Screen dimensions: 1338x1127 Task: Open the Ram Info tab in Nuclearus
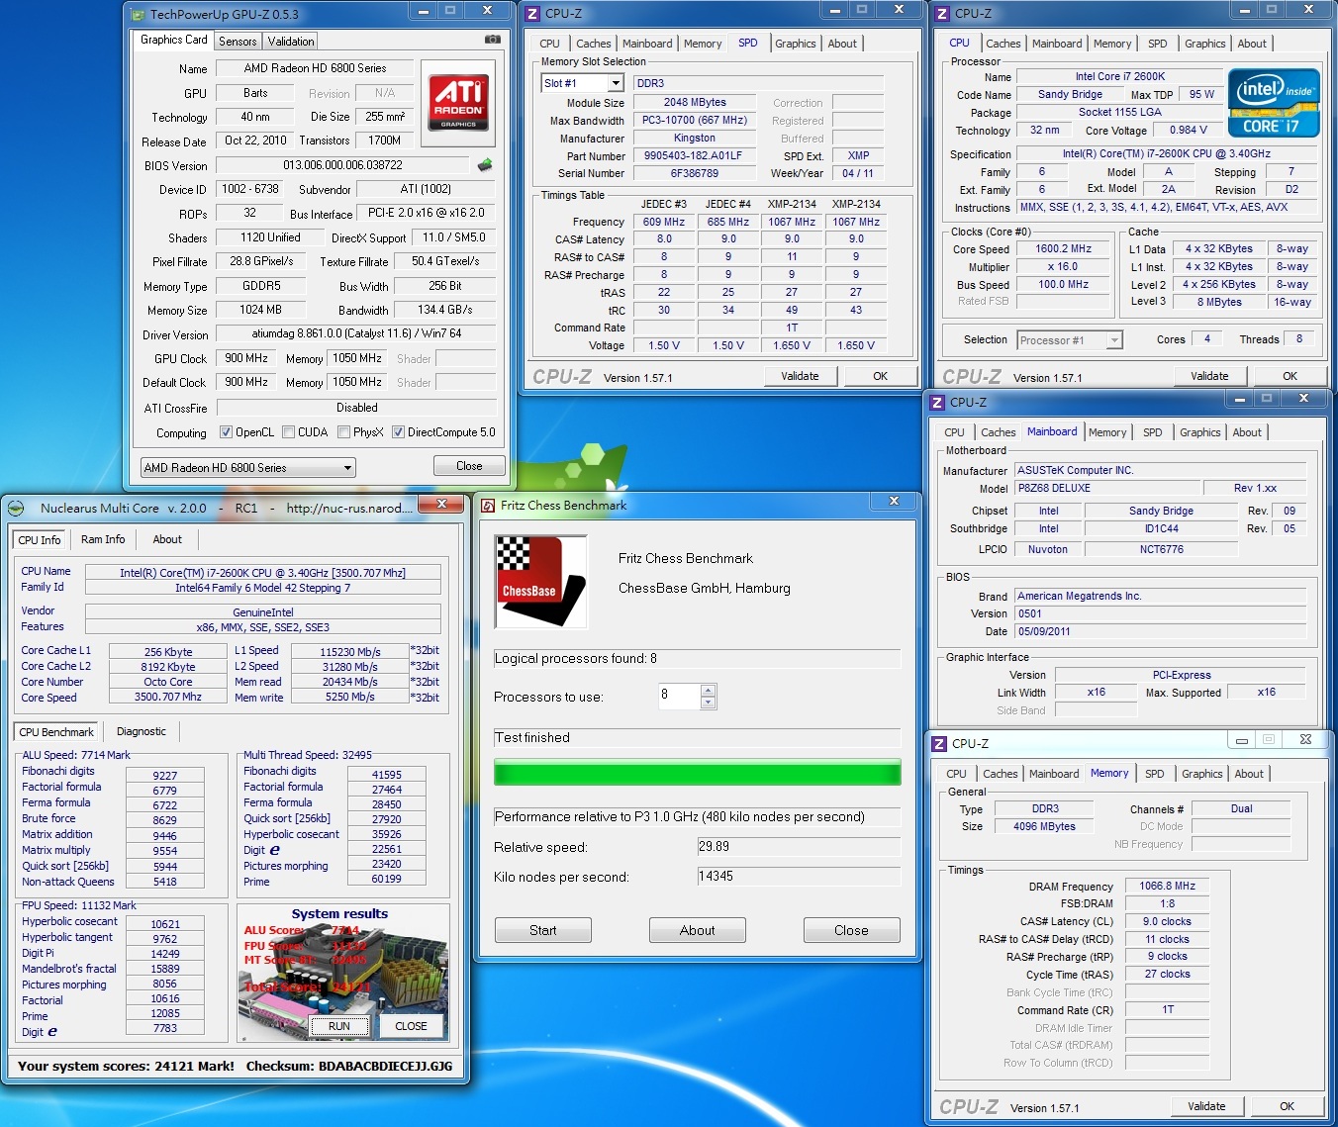103,539
